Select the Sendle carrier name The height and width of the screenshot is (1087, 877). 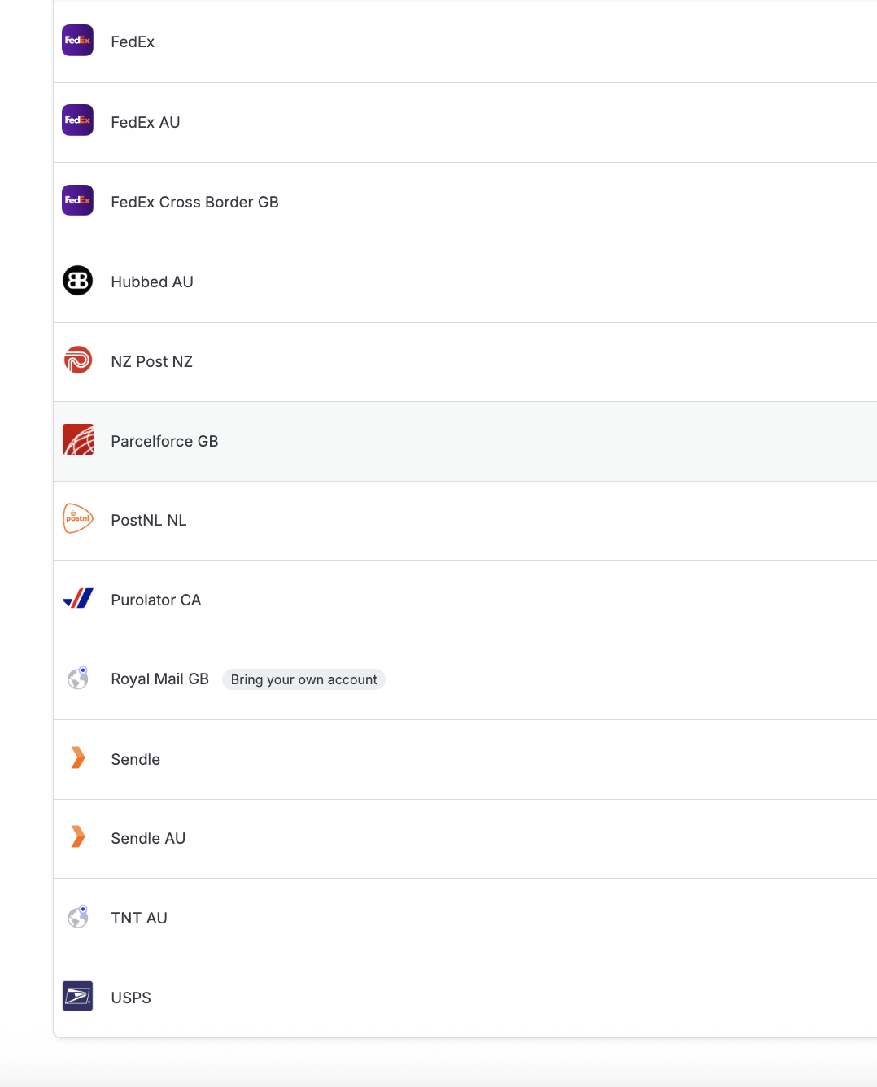point(135,759)
